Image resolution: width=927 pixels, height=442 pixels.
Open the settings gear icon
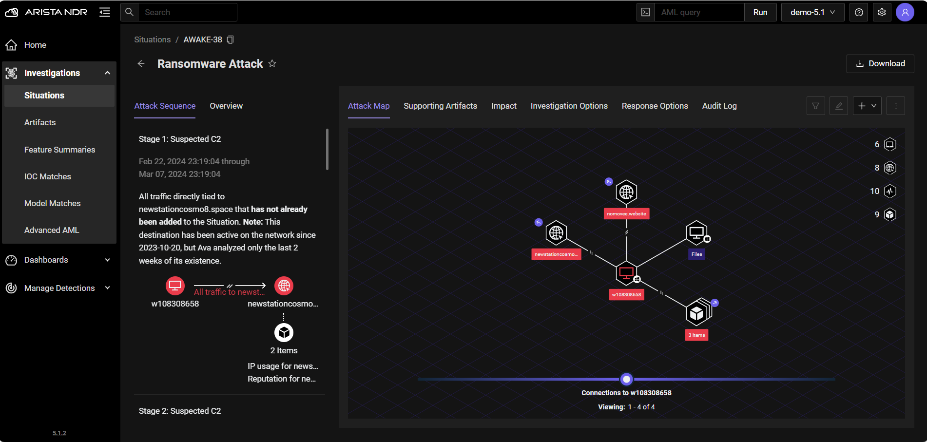882,12
